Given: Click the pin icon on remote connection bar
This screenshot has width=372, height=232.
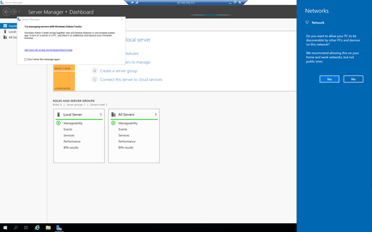Looking at the screenshot, I should pos(132,2).
